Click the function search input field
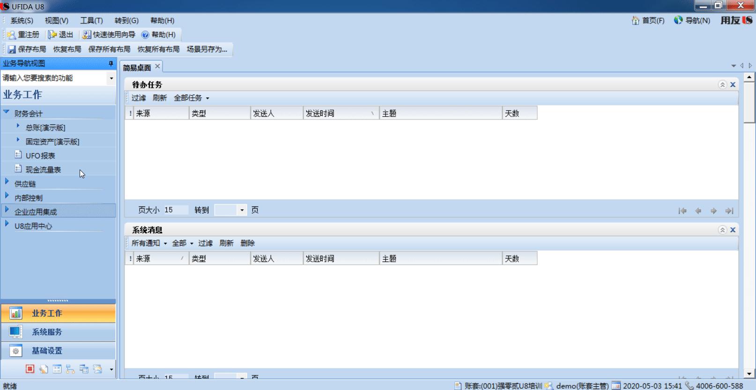This screenshot has width=756, height=390. 54,78
